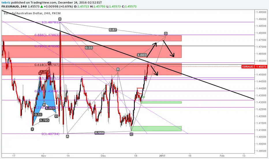Click the 0.886(1.47863) Fibonacci level label
Screen dimensions: 269x159
[x=47, y=35]
